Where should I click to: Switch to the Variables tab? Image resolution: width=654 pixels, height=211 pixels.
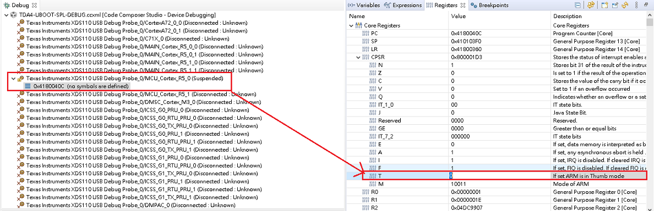coord(363,5)
